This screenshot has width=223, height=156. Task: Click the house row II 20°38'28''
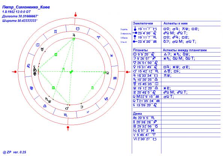pyautogui.click(x=145, y=122)
